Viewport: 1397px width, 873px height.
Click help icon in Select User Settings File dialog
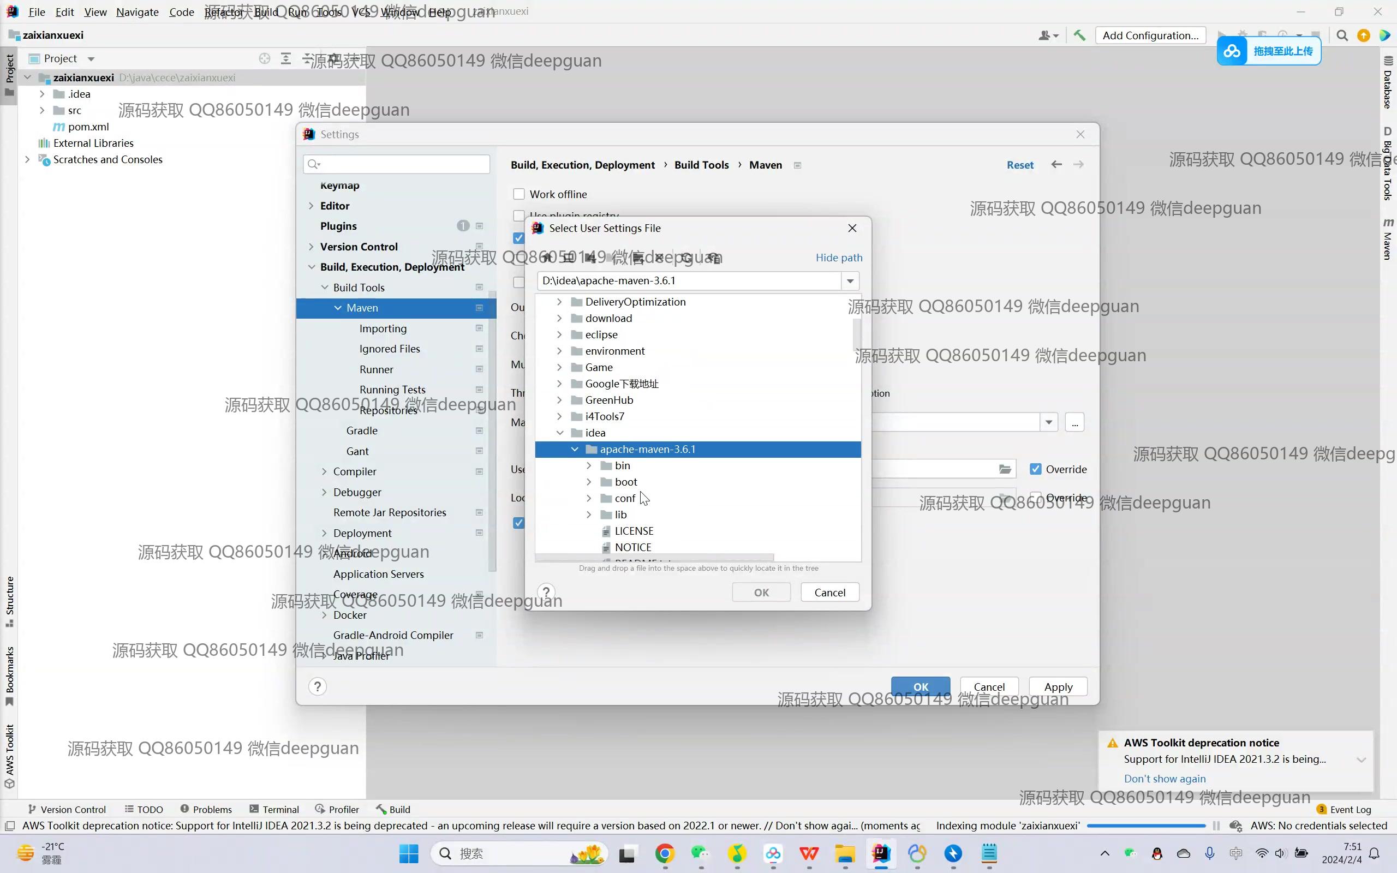pos(546,592)
